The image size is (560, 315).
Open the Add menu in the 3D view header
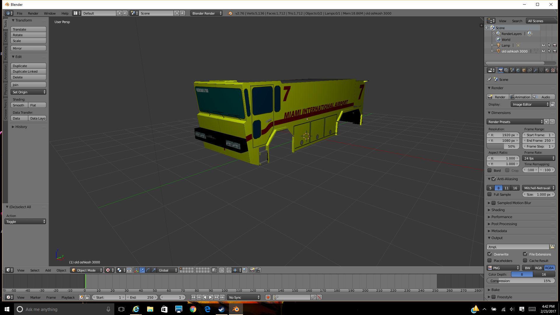pos(48,270)
